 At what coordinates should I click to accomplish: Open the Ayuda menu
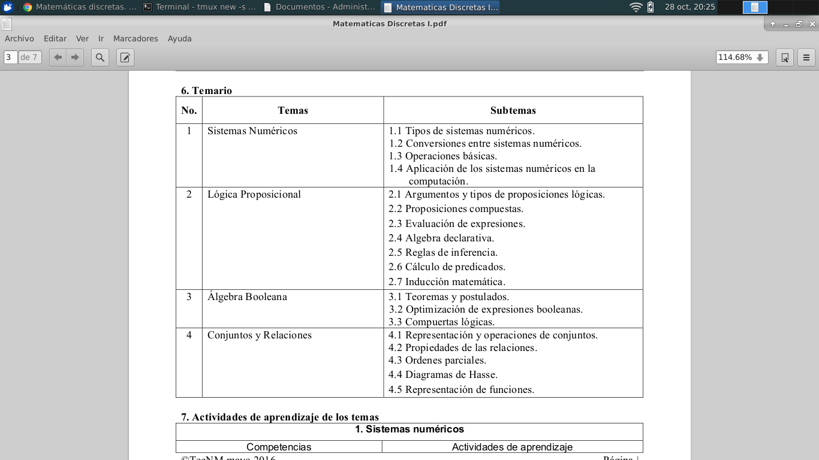tap(180, 38)
